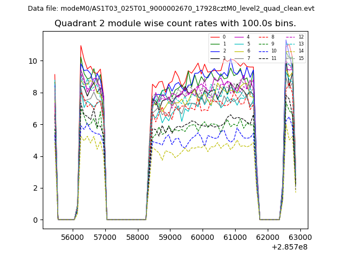This screenshot has width=342, height=257.
Task: Click the x-axis offset label +2.857e8
Action: click(289, 247)
